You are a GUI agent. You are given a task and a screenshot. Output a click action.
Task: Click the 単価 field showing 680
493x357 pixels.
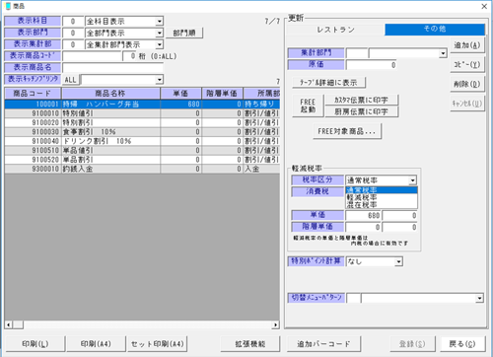tap(363, 216)
